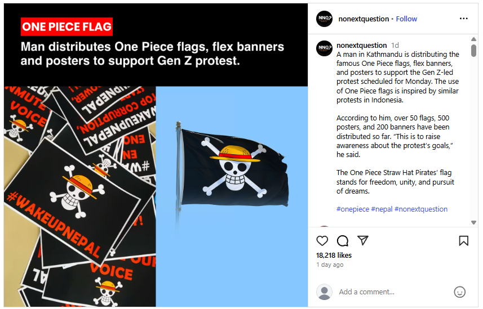The image size is (483, 309).
Task: Share the post with the paper plane icon
Action: [363, 240]
